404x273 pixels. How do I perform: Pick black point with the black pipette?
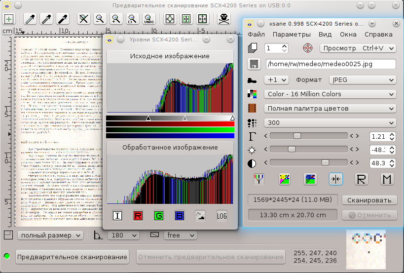(63, 19)
